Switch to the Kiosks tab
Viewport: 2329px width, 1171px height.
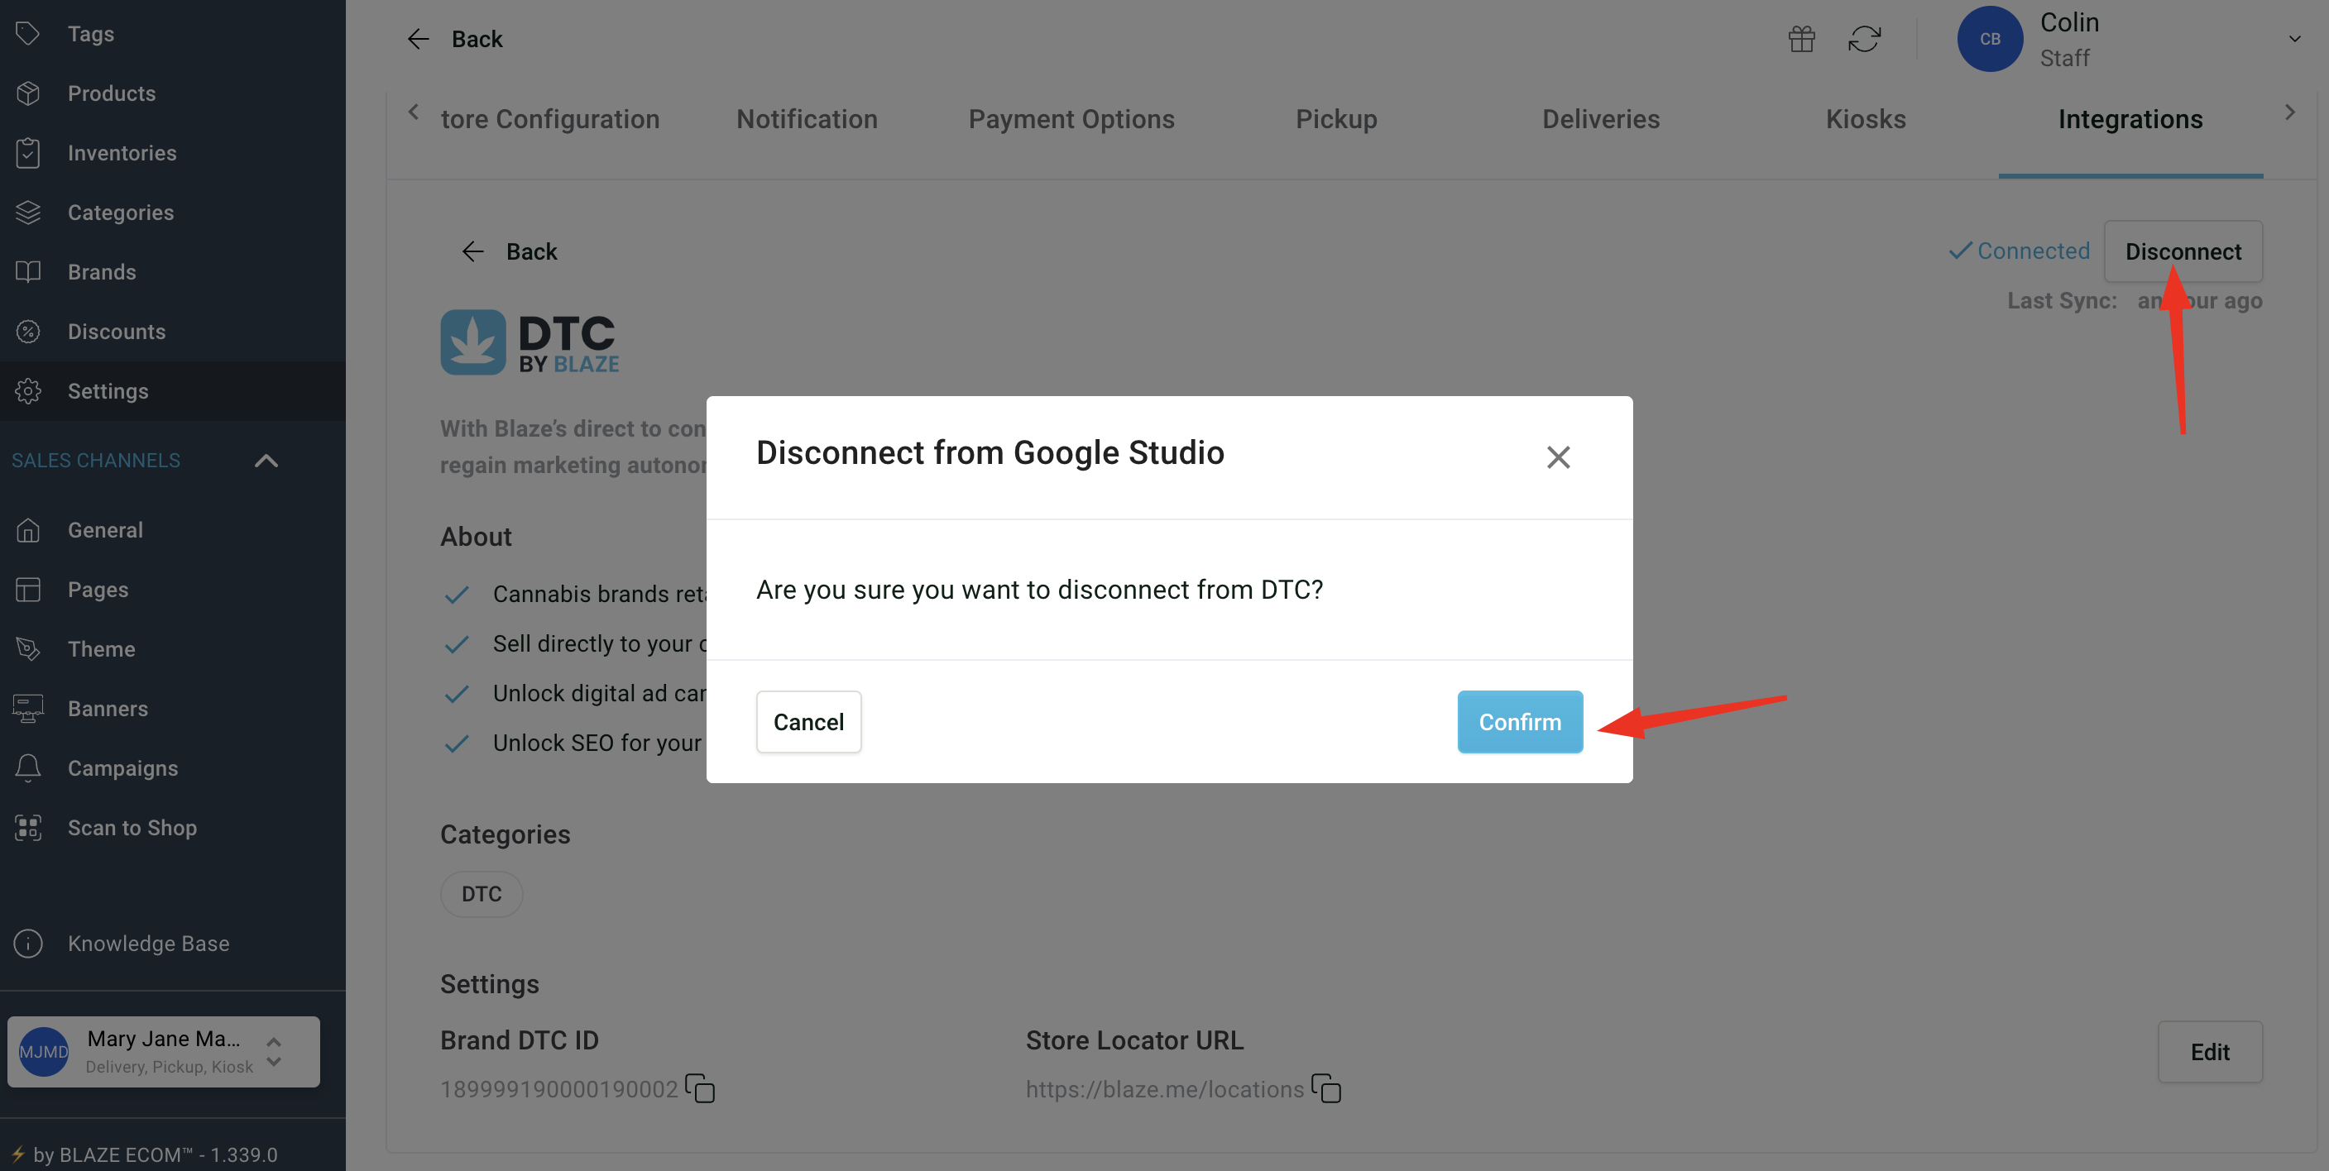tap(1865, 119)
